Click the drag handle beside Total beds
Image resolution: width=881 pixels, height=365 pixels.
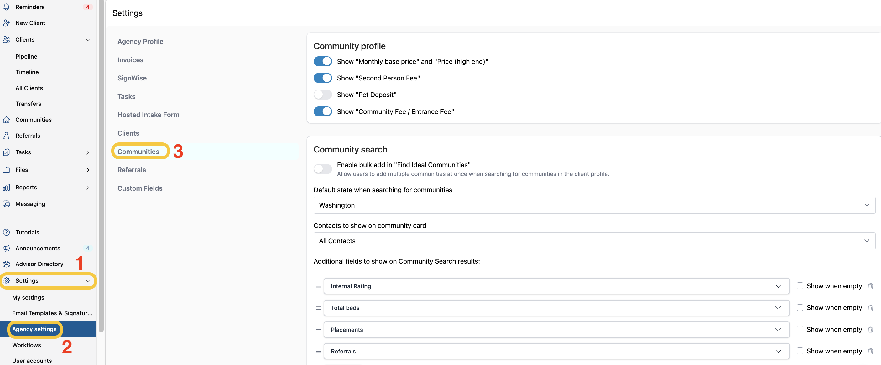click(x=318, y=308)
